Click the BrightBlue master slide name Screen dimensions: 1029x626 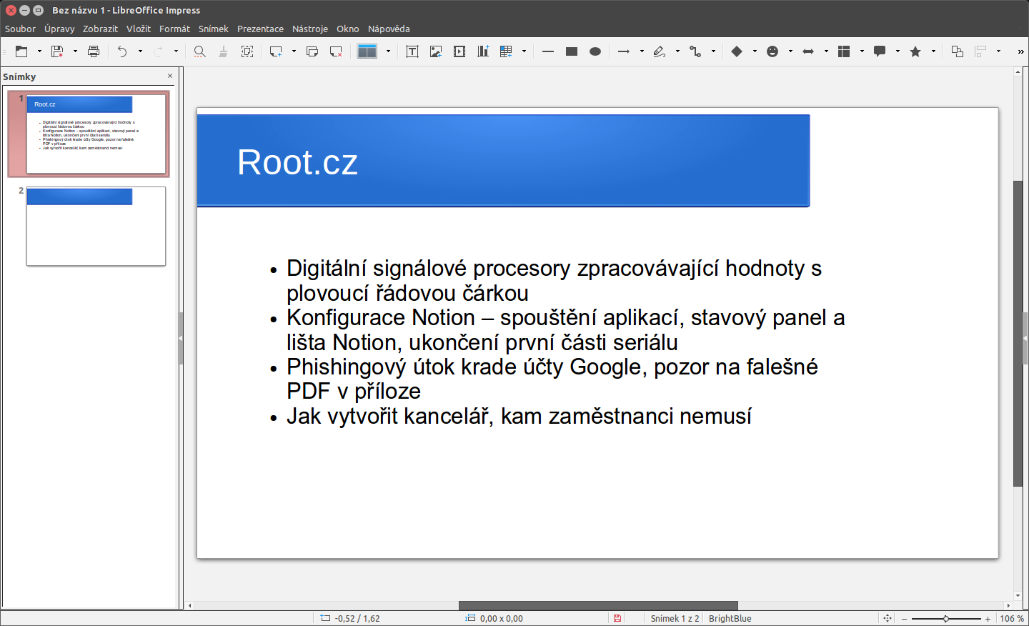coord(730,619)
